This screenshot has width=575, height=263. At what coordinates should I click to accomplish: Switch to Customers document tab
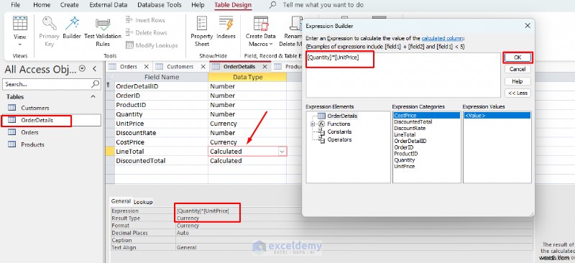(x=180, y=67)
